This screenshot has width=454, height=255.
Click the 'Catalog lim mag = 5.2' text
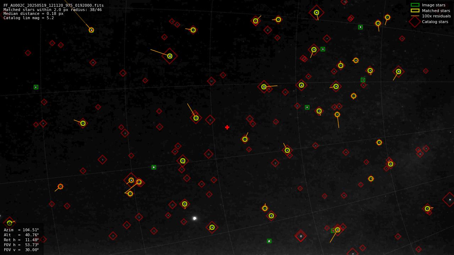pos(29,18)
